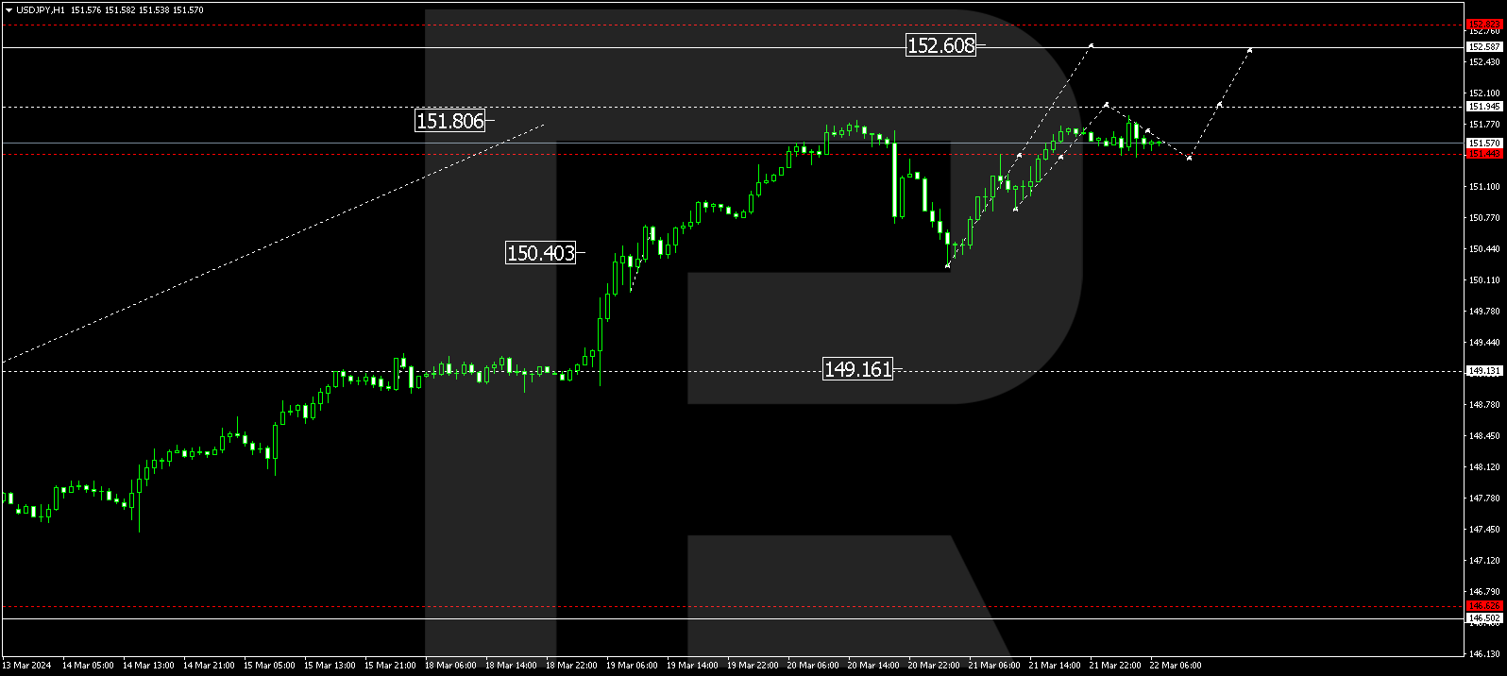Click the 14 Mar 13:00 time label
Screen dimensions: 1507x676
pos(148,666)
